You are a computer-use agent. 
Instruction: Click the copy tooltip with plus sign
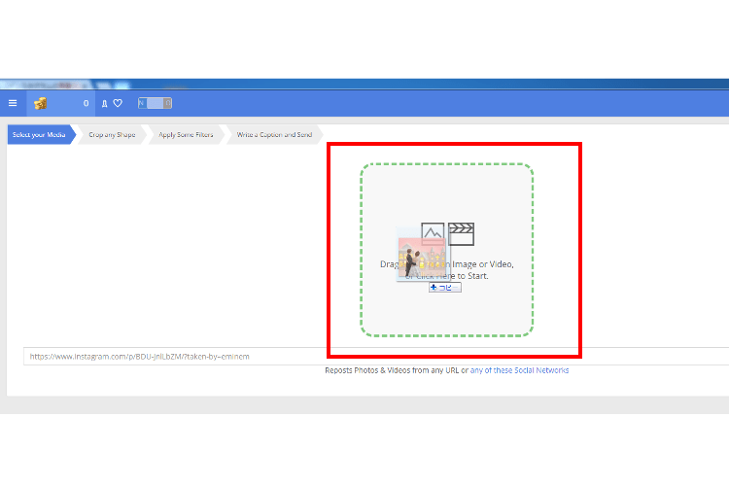click(444, 288)
